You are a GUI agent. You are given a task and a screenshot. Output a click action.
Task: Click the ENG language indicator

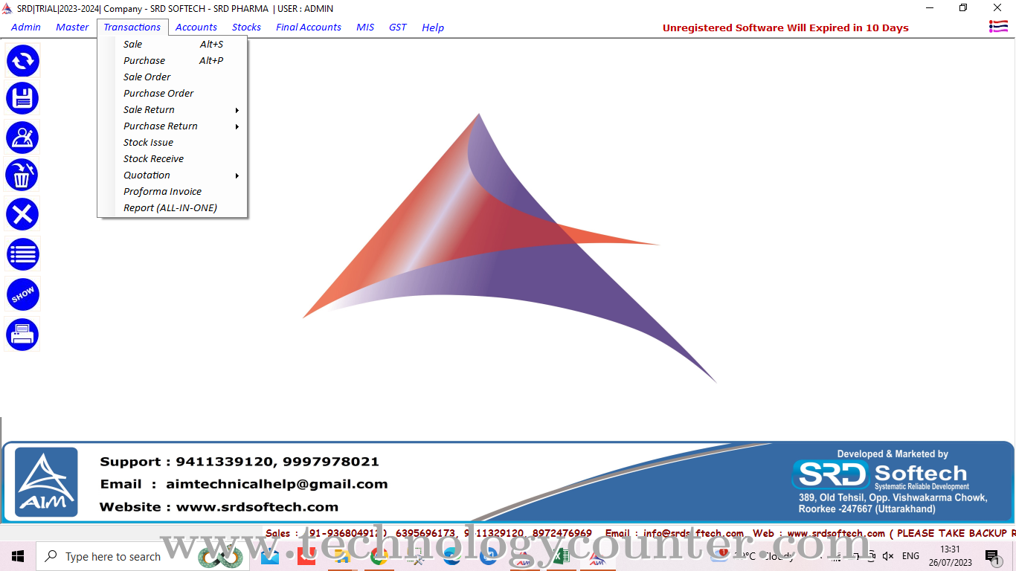click(x=910, y=556)
